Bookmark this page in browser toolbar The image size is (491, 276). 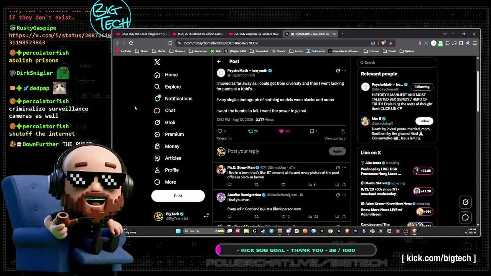click(x=170, y=43)
